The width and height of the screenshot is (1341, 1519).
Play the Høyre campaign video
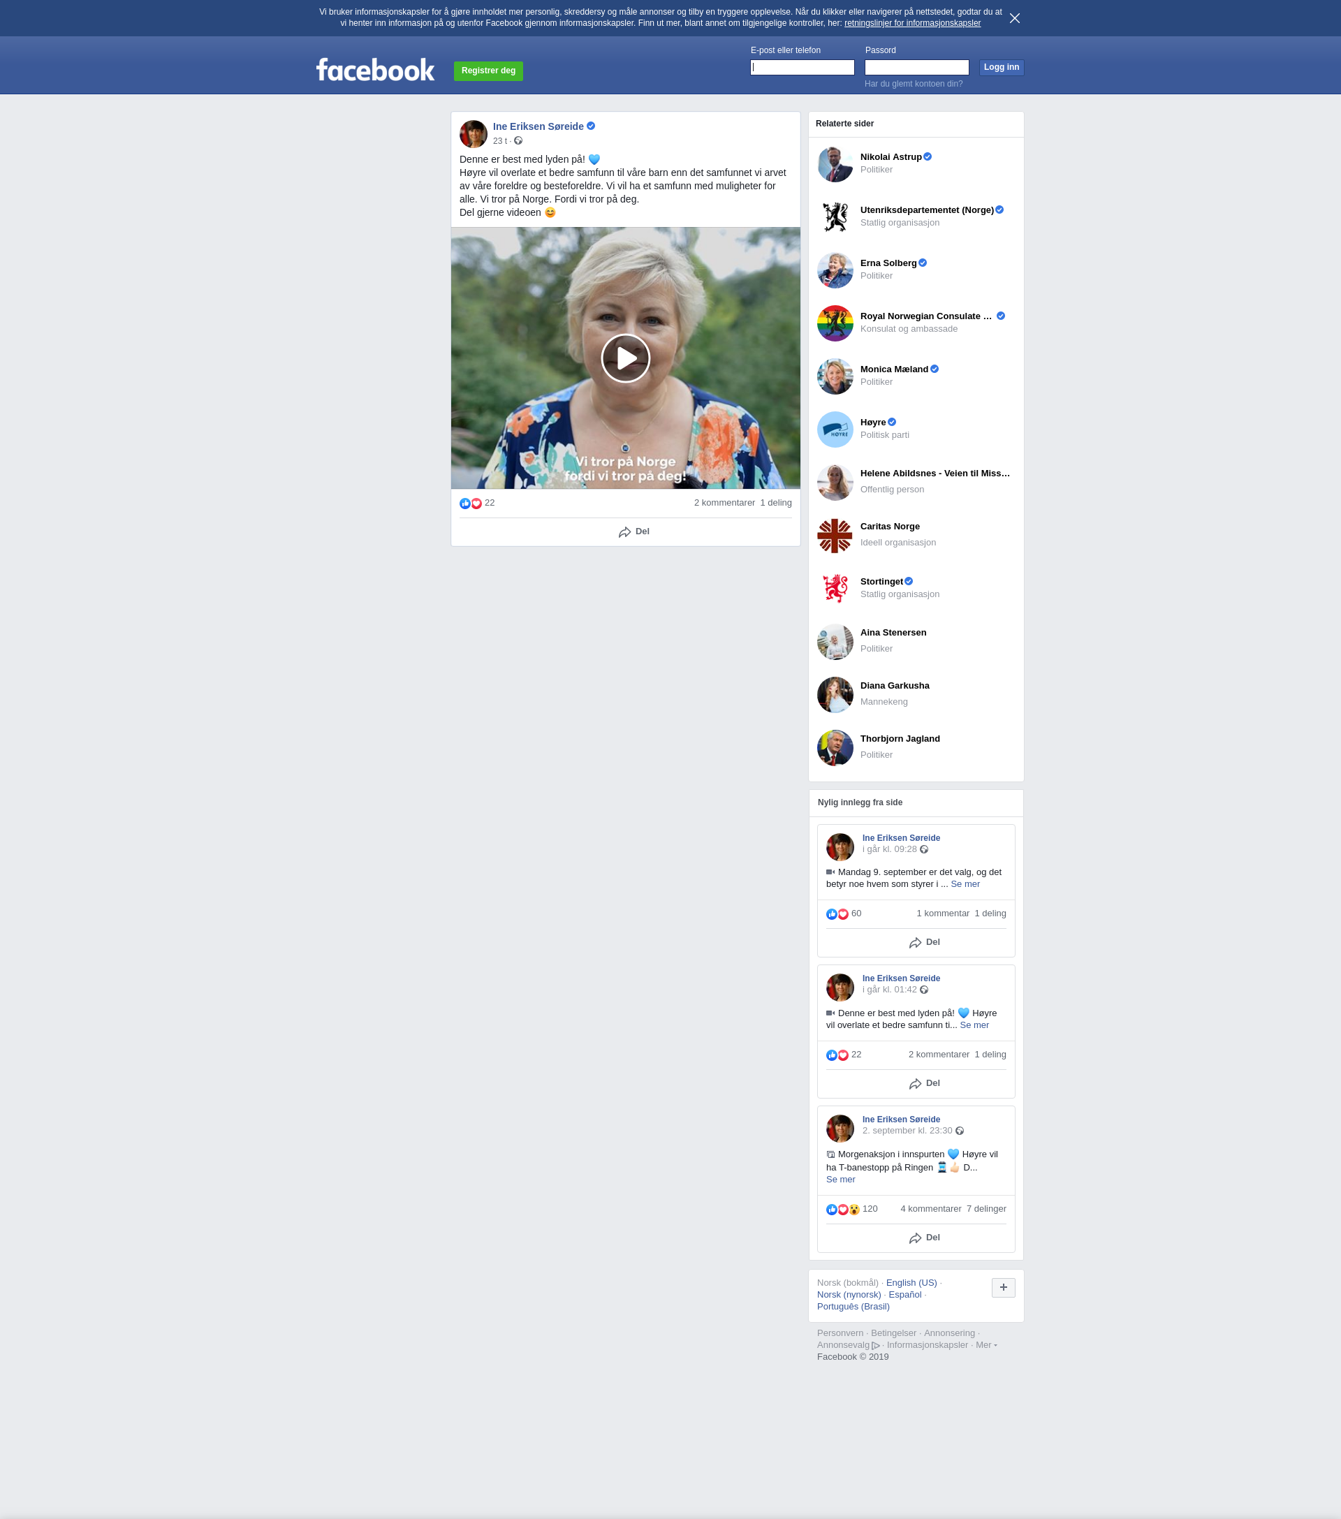point(625,358)
